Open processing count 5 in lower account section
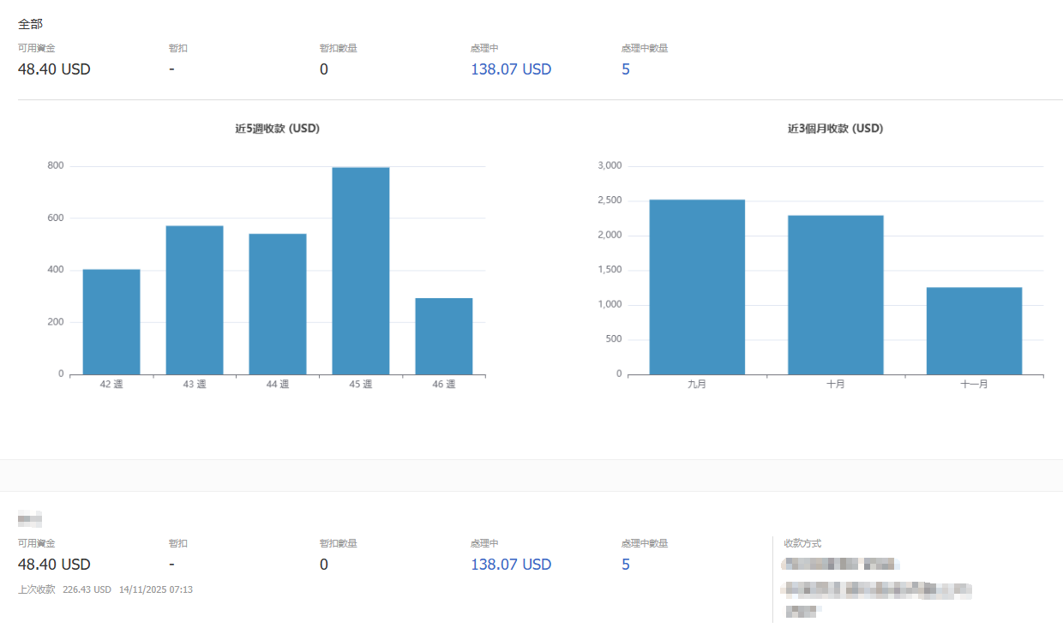 (626, 565)
